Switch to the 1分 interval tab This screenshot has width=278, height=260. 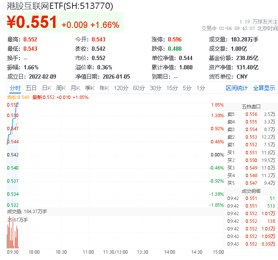coord(200,88)
